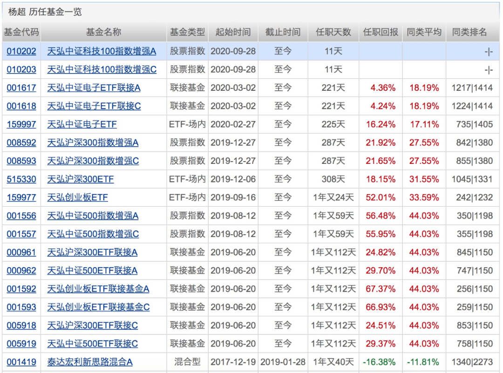Open 天弘中证科技100指数增强A fund page

coord(102,51)
